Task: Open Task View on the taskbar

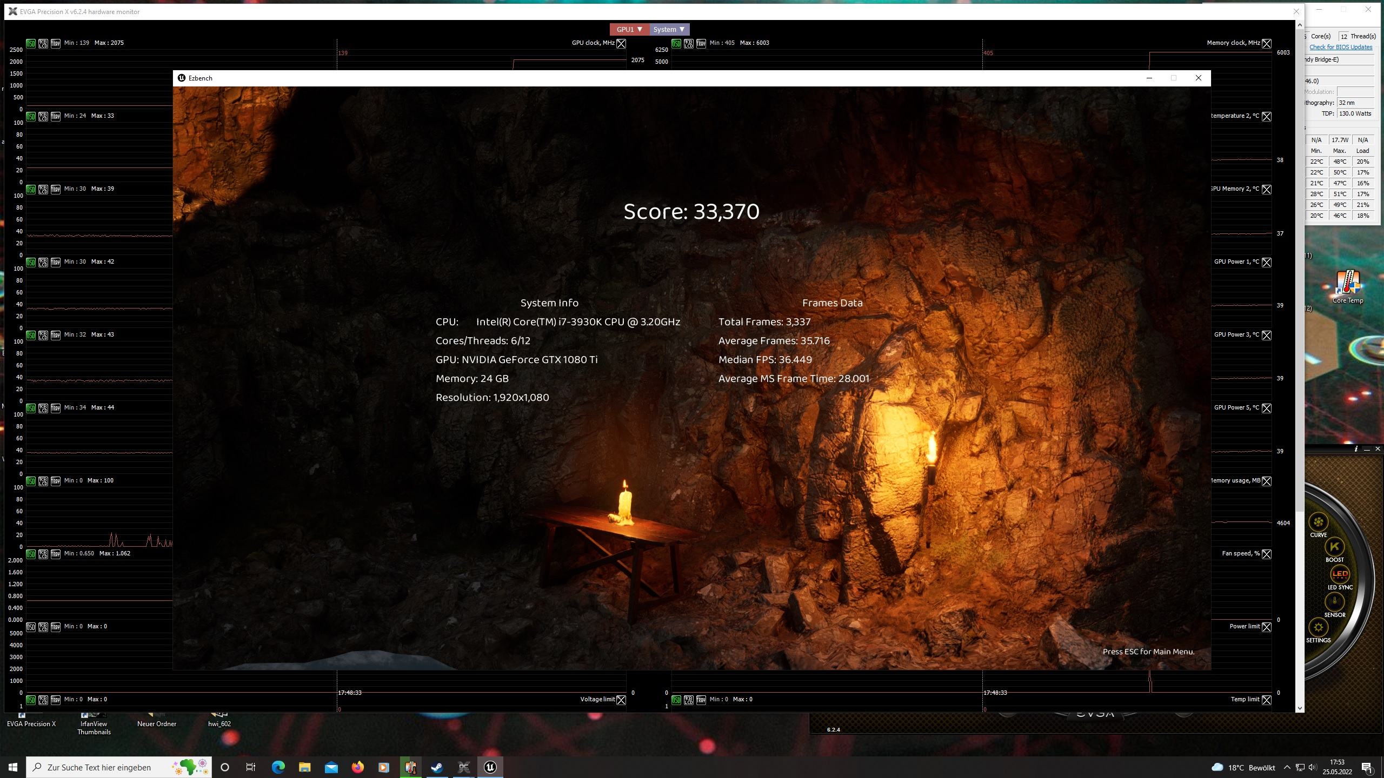Action: 251,767
